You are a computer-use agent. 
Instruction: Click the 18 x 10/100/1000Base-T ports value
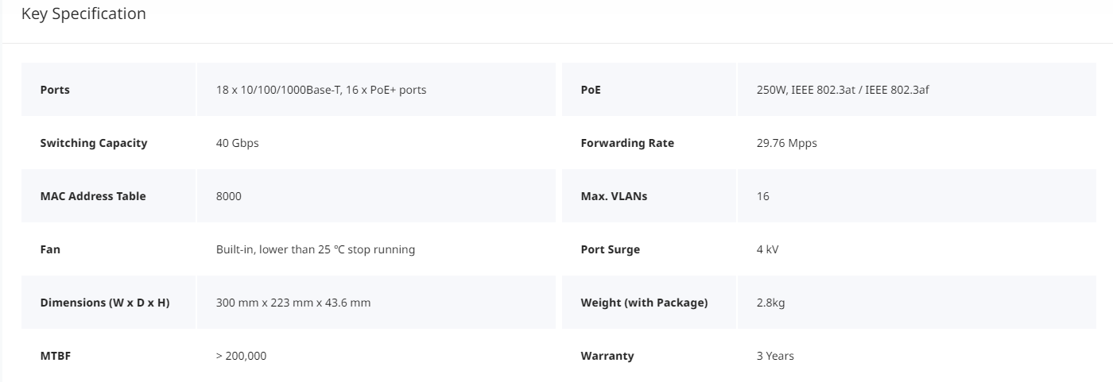coord(321,90)
